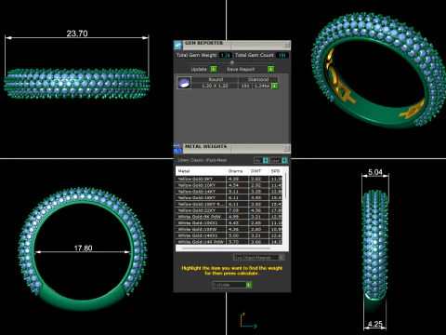Click the Update label
This screenshot has width=446, height=335.
click(199, 69)
